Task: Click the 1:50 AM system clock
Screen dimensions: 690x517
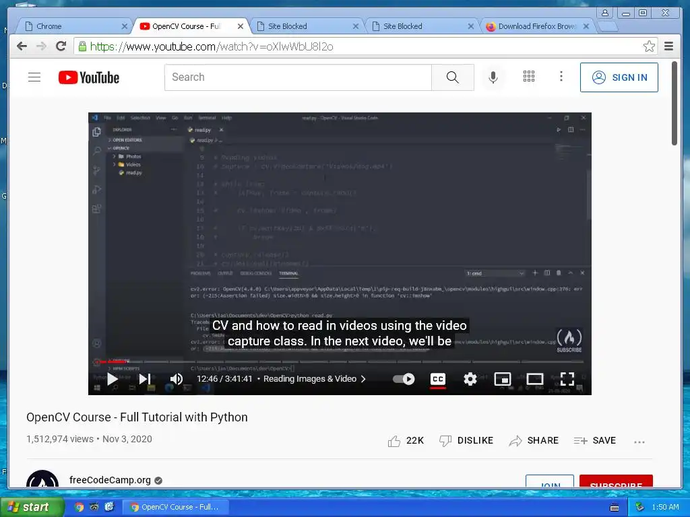Action: (665, 507)
